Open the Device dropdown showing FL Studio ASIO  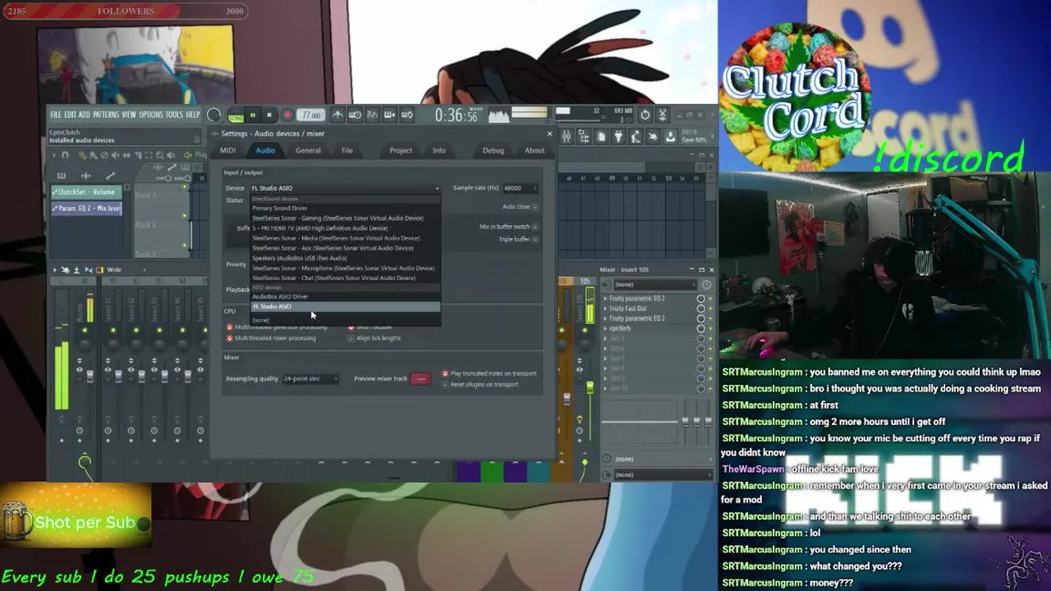coord(345,188)
